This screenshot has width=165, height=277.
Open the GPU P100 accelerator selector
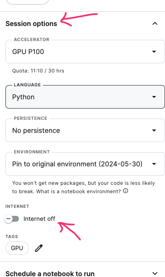85,52
